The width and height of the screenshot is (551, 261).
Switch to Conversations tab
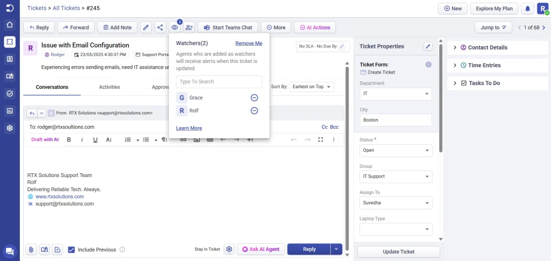[52, 87]
